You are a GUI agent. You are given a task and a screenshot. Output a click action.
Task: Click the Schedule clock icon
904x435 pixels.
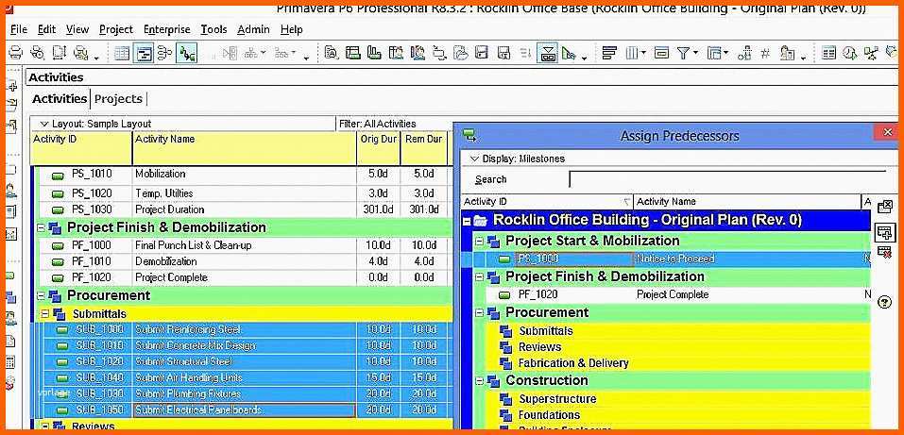click(x=850, y=53)
